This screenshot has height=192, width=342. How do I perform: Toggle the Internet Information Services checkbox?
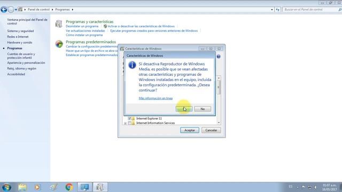pyautogui.click(x=129, y=123)
